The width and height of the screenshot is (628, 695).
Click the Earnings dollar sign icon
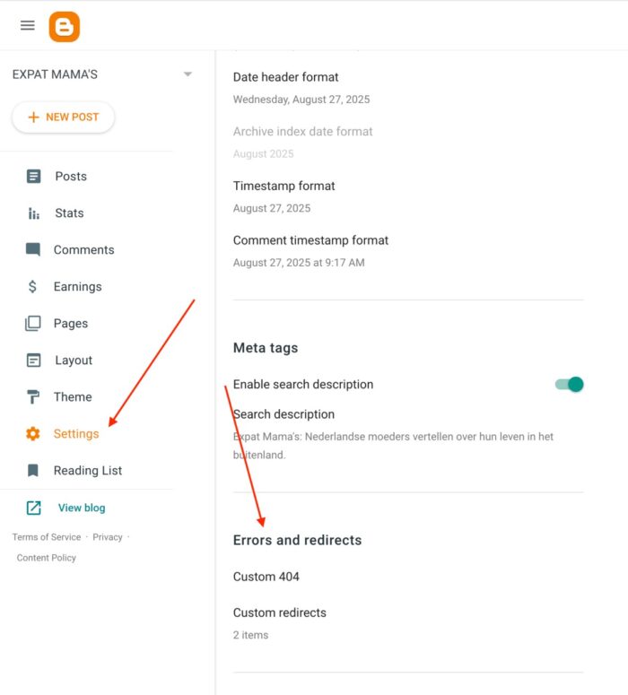[33, 287]
